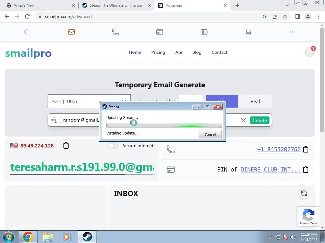The height and width of the screenshot is (243, 325).
Task: Click the Steam update progress bar
Action: click(x=164, y=125)
